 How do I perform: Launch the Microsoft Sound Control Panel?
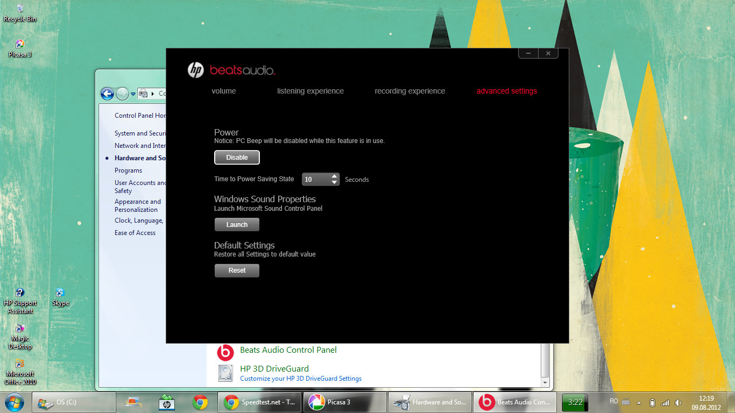[x=237, y=225]
